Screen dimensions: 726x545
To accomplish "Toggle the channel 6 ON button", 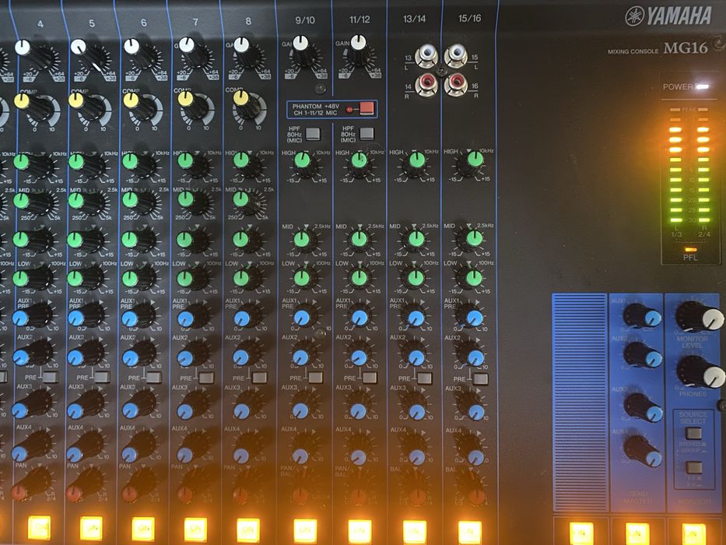I will [x=143, y=529].
